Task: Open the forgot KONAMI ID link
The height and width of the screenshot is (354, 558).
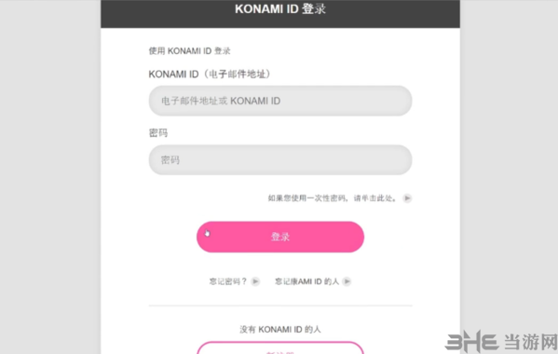Action: 306,281
